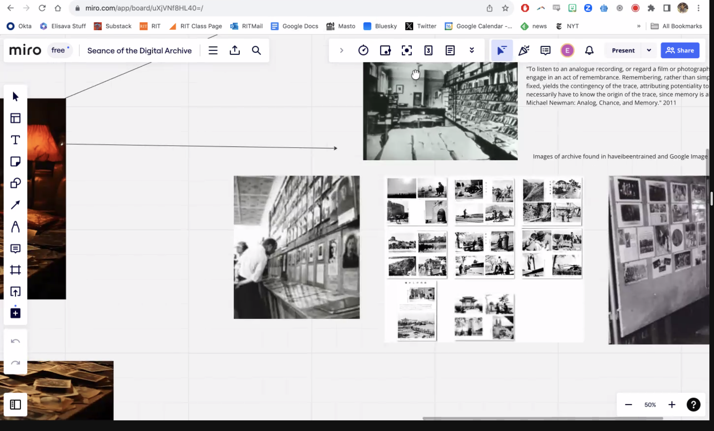Screen dimensions: 714x431
Task: Toggle the frames side panel
Action: point(15,405)
